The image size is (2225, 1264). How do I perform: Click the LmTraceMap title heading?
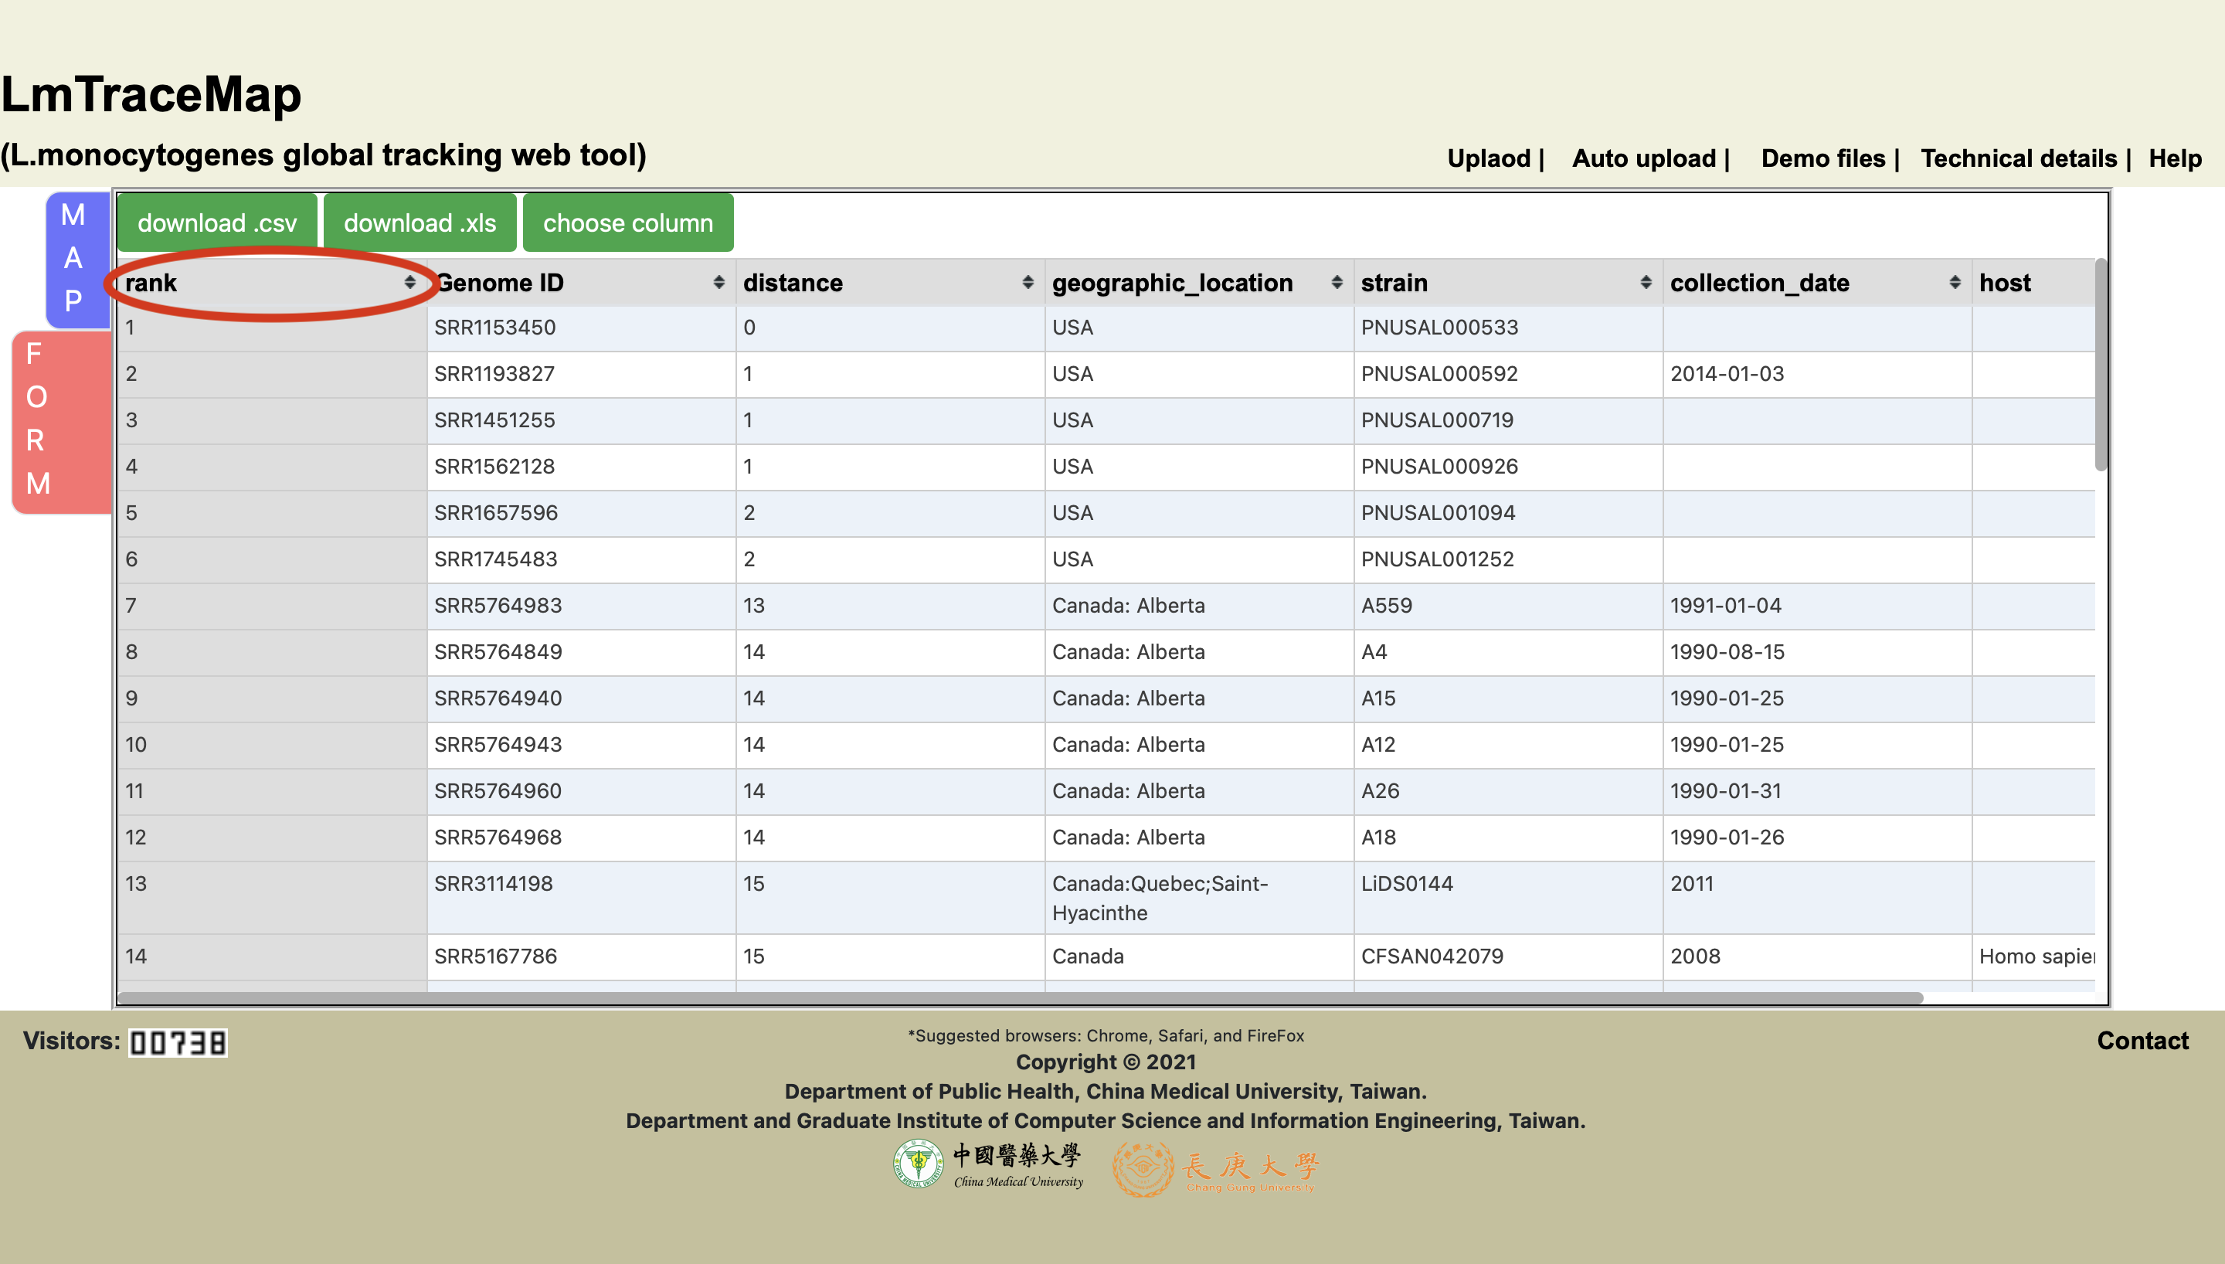151,93
